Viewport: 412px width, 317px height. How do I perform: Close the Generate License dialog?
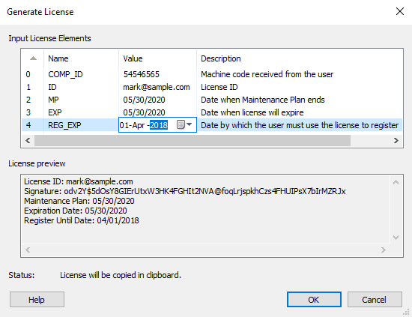coord(400,11)
